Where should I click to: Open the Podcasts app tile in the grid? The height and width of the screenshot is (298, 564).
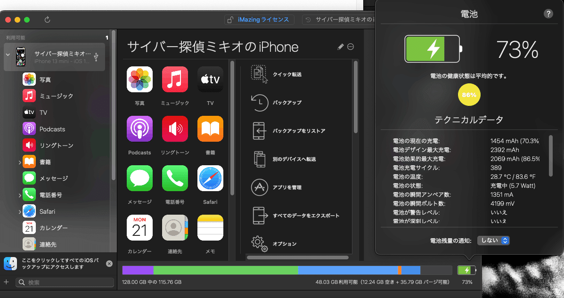139,129
